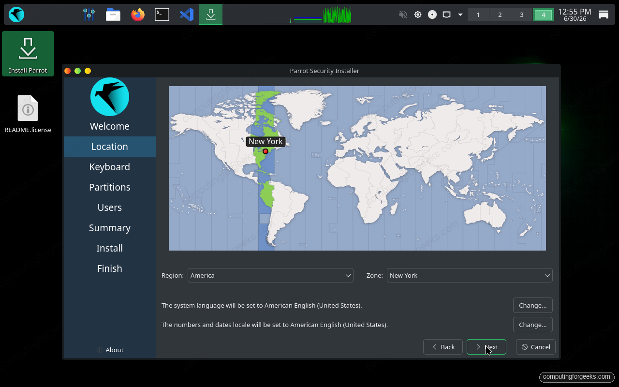This screenshot has width=619, height=387.
Task: Select the Install step in sidebar
Action: point(110,248)
